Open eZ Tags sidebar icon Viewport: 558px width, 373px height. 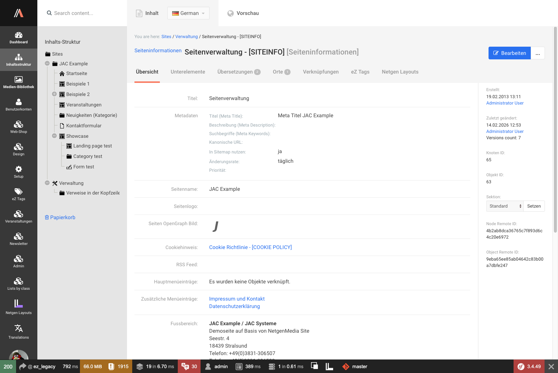tap(19, 194)
